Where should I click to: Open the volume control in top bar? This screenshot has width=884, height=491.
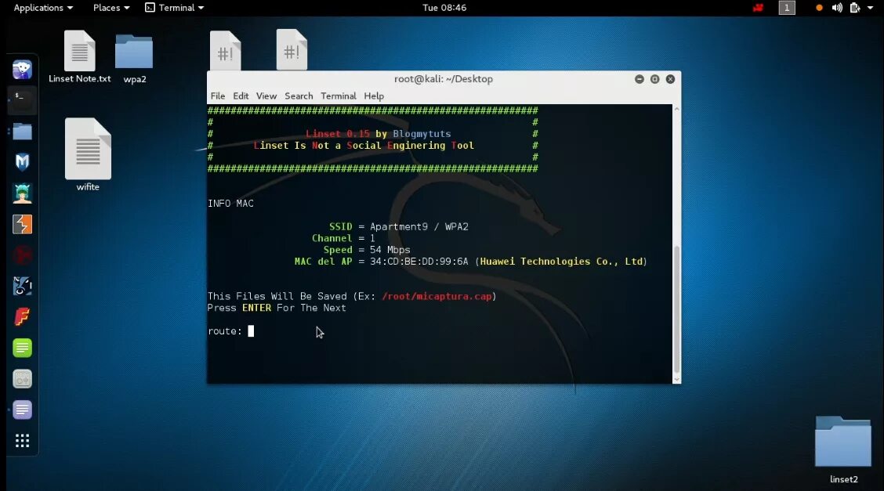pos(837,8)
